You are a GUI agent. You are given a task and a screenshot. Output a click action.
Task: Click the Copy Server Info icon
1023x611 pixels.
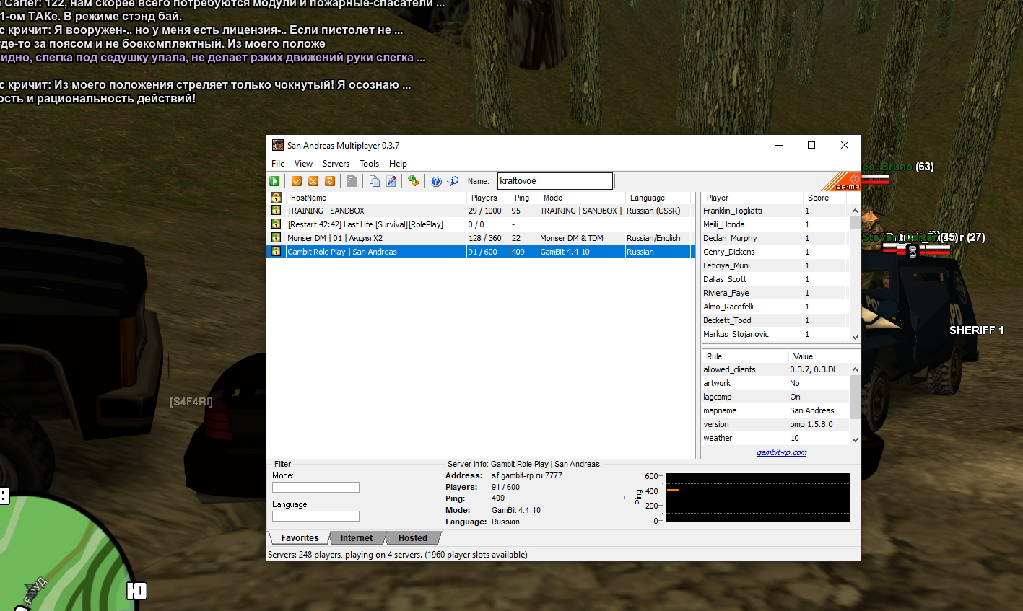click(374, 181)
